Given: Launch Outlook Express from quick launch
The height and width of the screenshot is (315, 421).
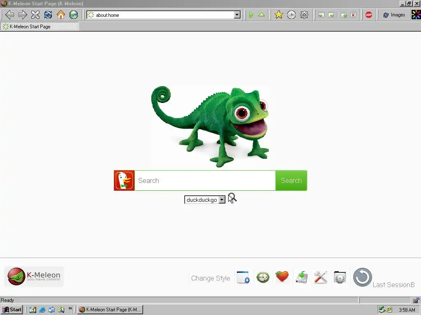Looking at the screenshot, I should coord(51,310).
